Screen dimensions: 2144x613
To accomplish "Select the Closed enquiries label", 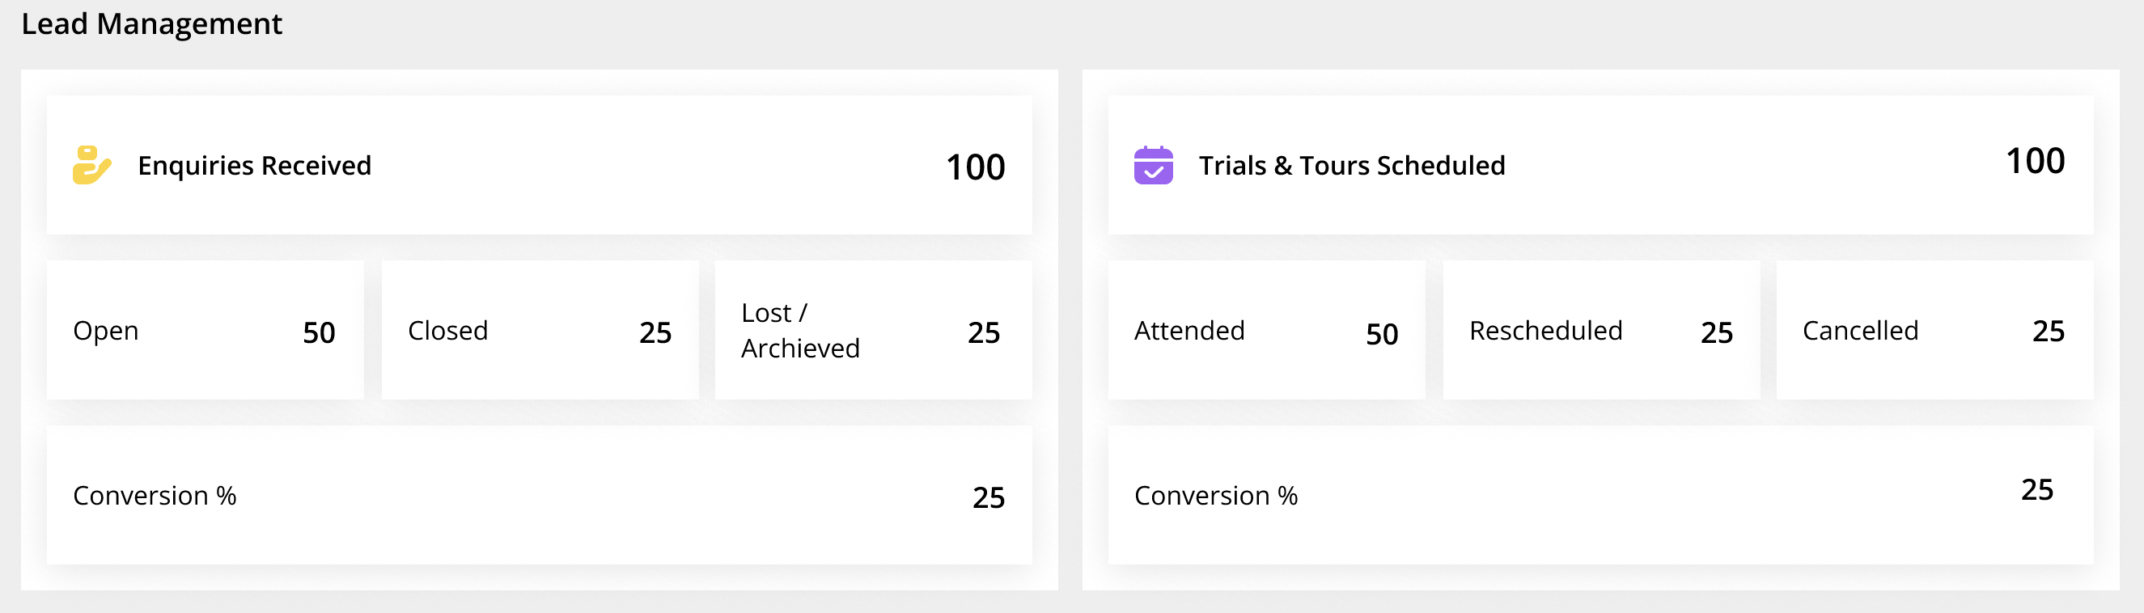I will (447, 330).
